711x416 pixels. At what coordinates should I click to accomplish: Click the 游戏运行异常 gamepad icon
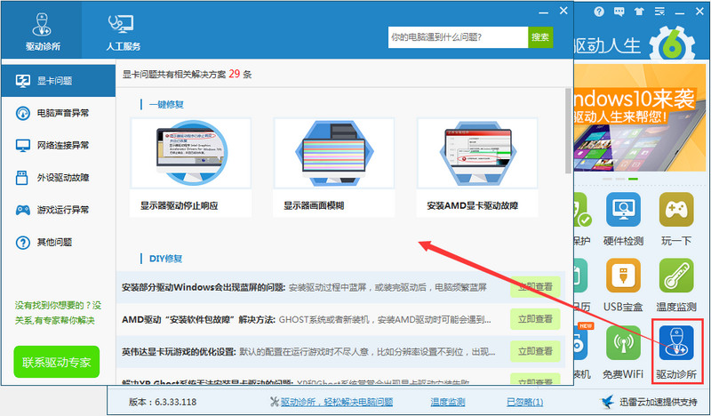[x=23, y=210]
